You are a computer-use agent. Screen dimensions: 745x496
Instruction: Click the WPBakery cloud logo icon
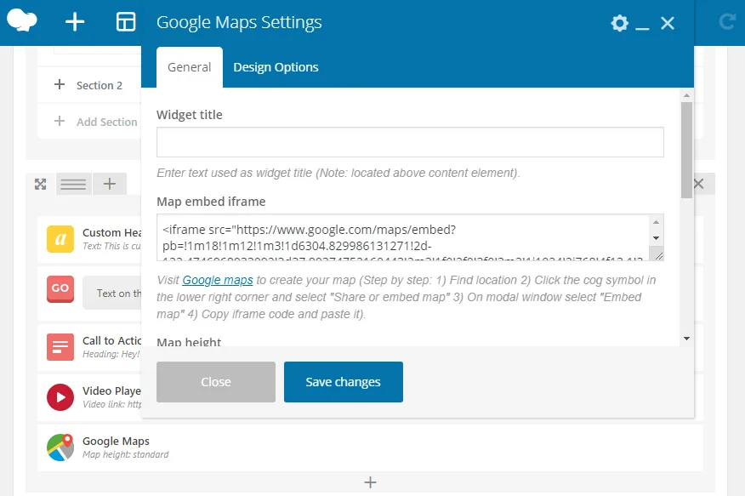click(x=22, y=21)
